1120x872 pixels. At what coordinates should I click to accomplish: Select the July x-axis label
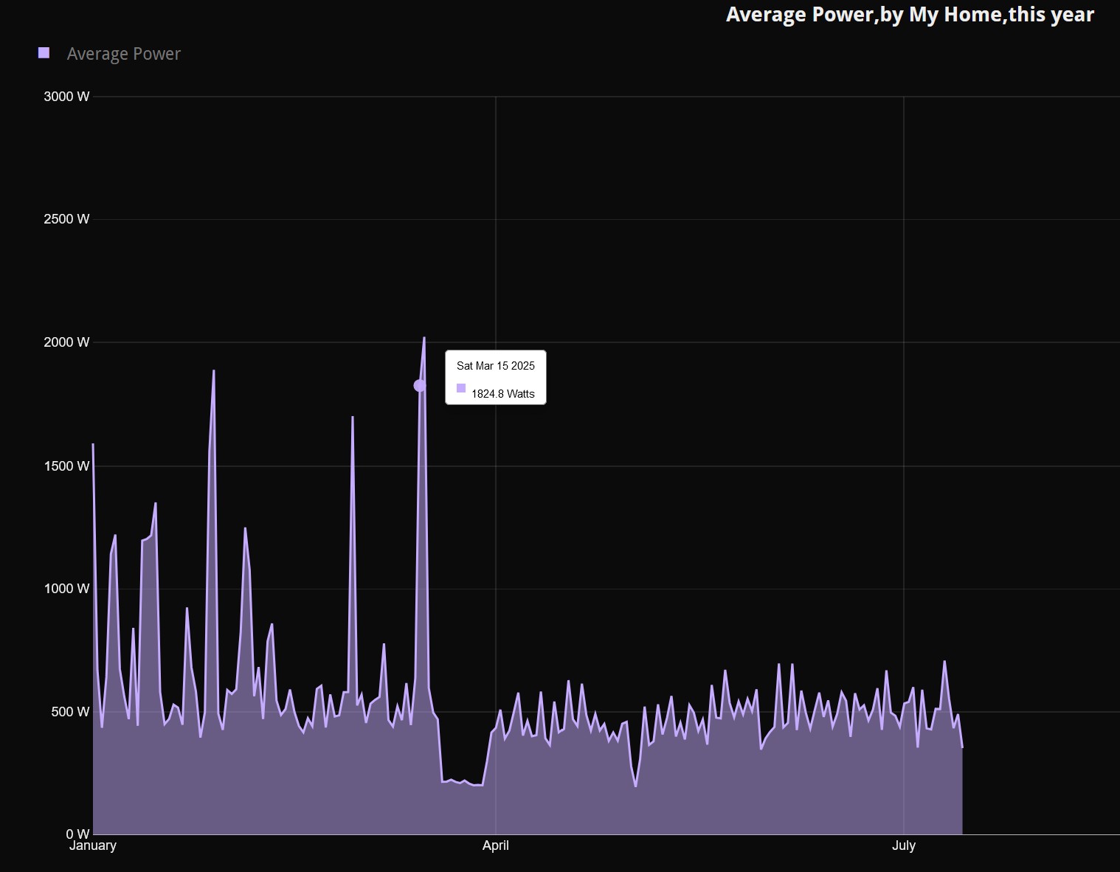click(903, 846)
